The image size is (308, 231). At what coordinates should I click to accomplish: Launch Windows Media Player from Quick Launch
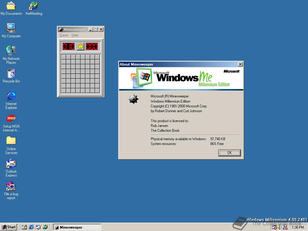45,227
